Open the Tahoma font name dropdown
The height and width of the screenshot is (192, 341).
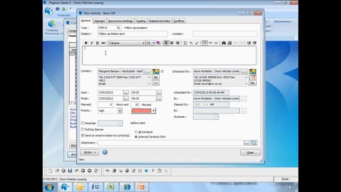[x=143, y=43]
